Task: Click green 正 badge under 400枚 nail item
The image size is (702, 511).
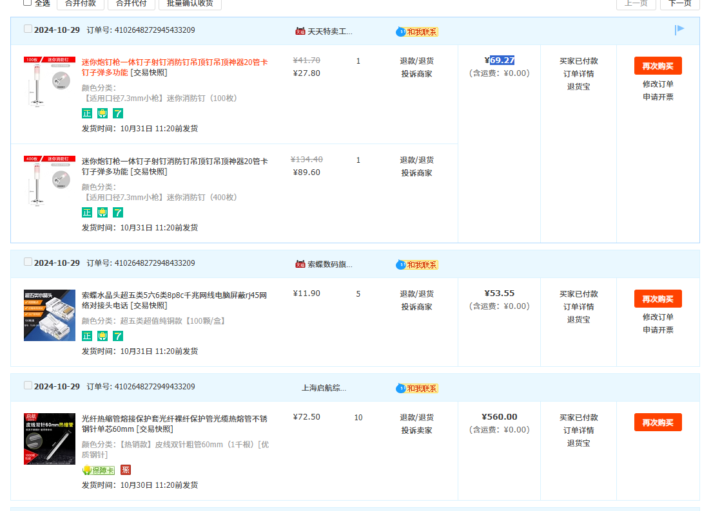Action: (x=87, y=212)
